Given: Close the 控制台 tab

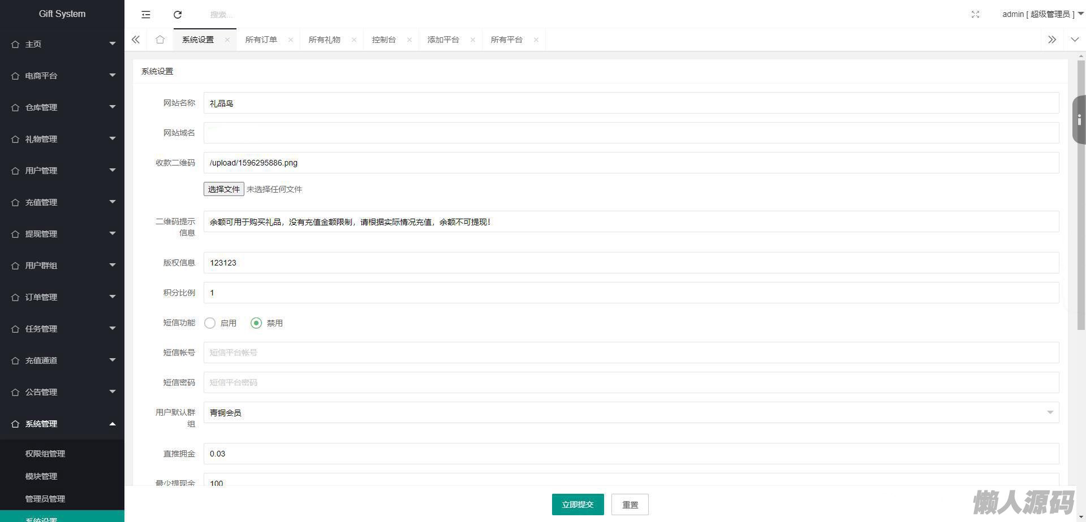Looking at the screenshot, I should click(x=410, y=40).
